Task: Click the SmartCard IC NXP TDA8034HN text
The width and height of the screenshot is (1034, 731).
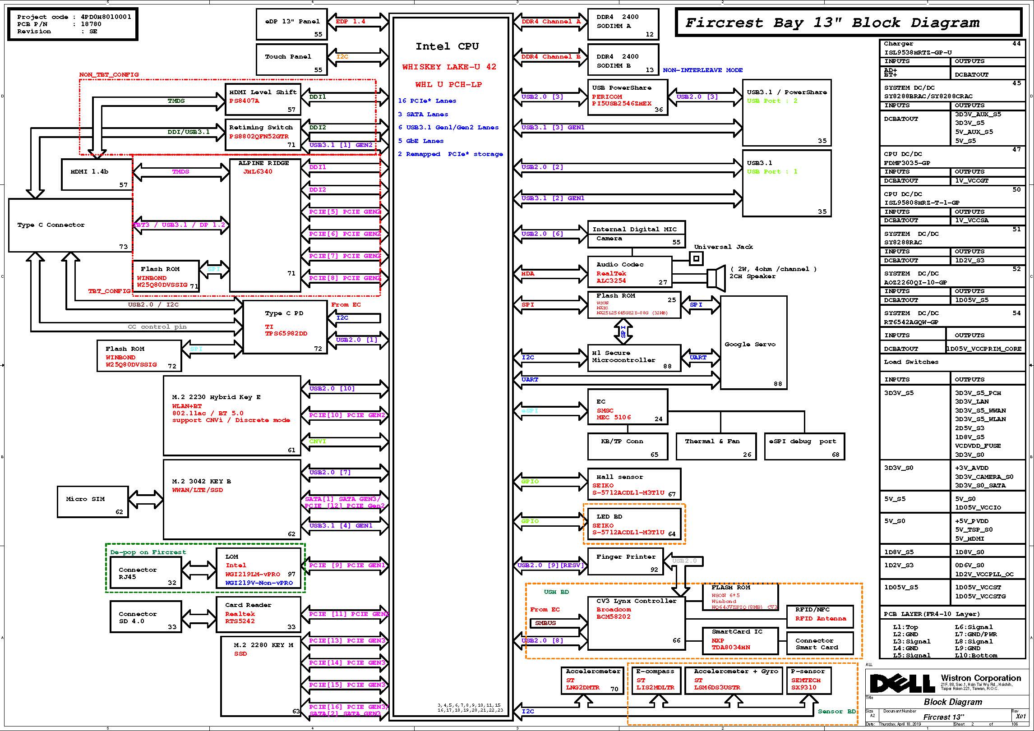Action: [x=737, y=639]
